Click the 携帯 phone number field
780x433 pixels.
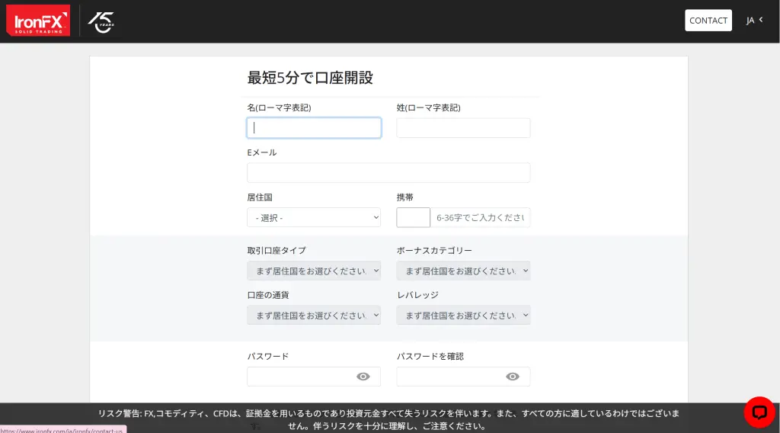pyautogui.click(x=480, y=218)
